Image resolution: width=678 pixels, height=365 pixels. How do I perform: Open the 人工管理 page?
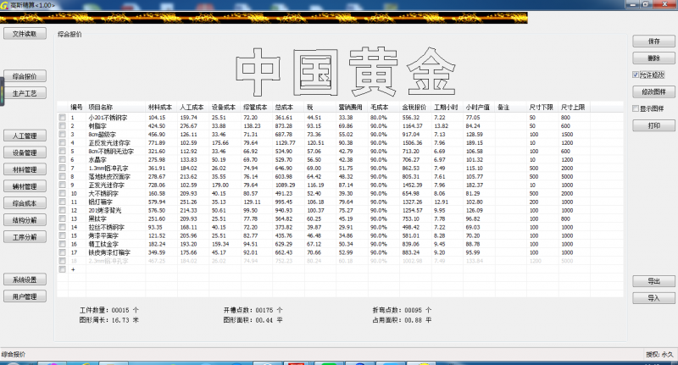tap(25, 135)
